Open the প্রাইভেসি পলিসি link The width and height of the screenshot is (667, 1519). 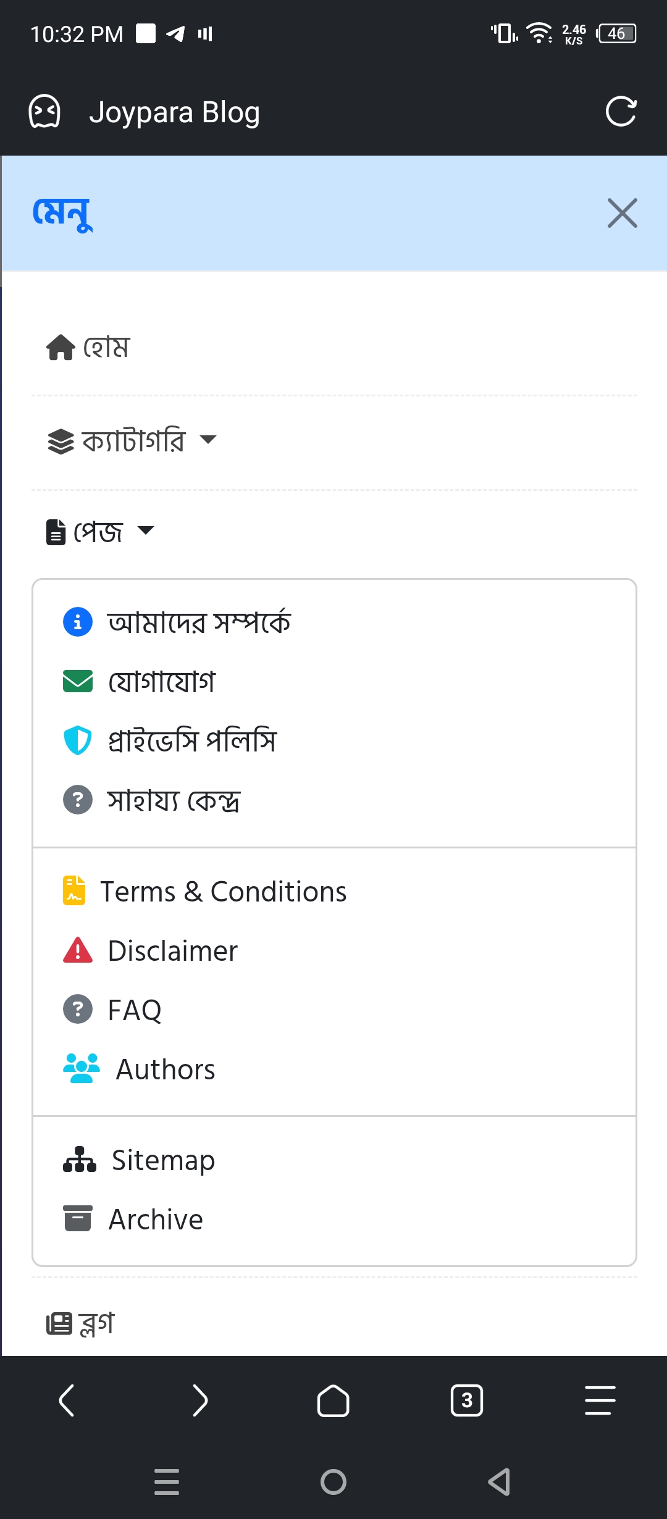(191, 740)
